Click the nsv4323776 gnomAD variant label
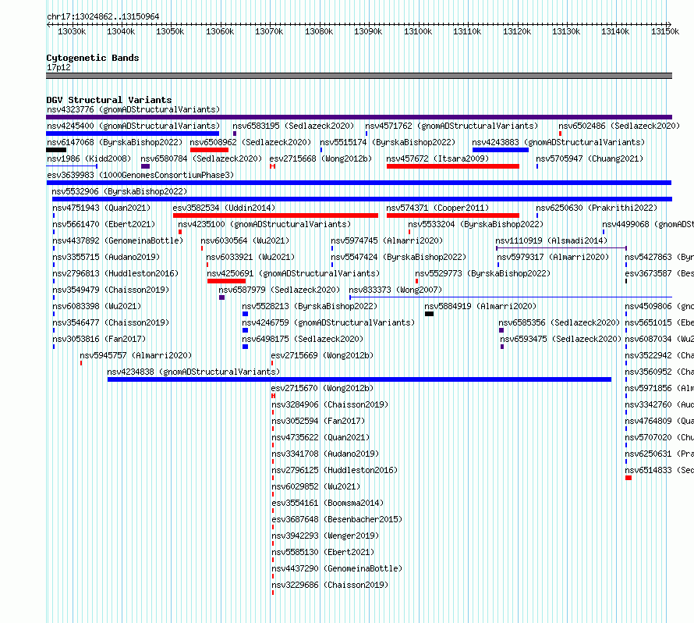This screenshot has width=694, height=623. pyautogui.click(x=133, y=109)
